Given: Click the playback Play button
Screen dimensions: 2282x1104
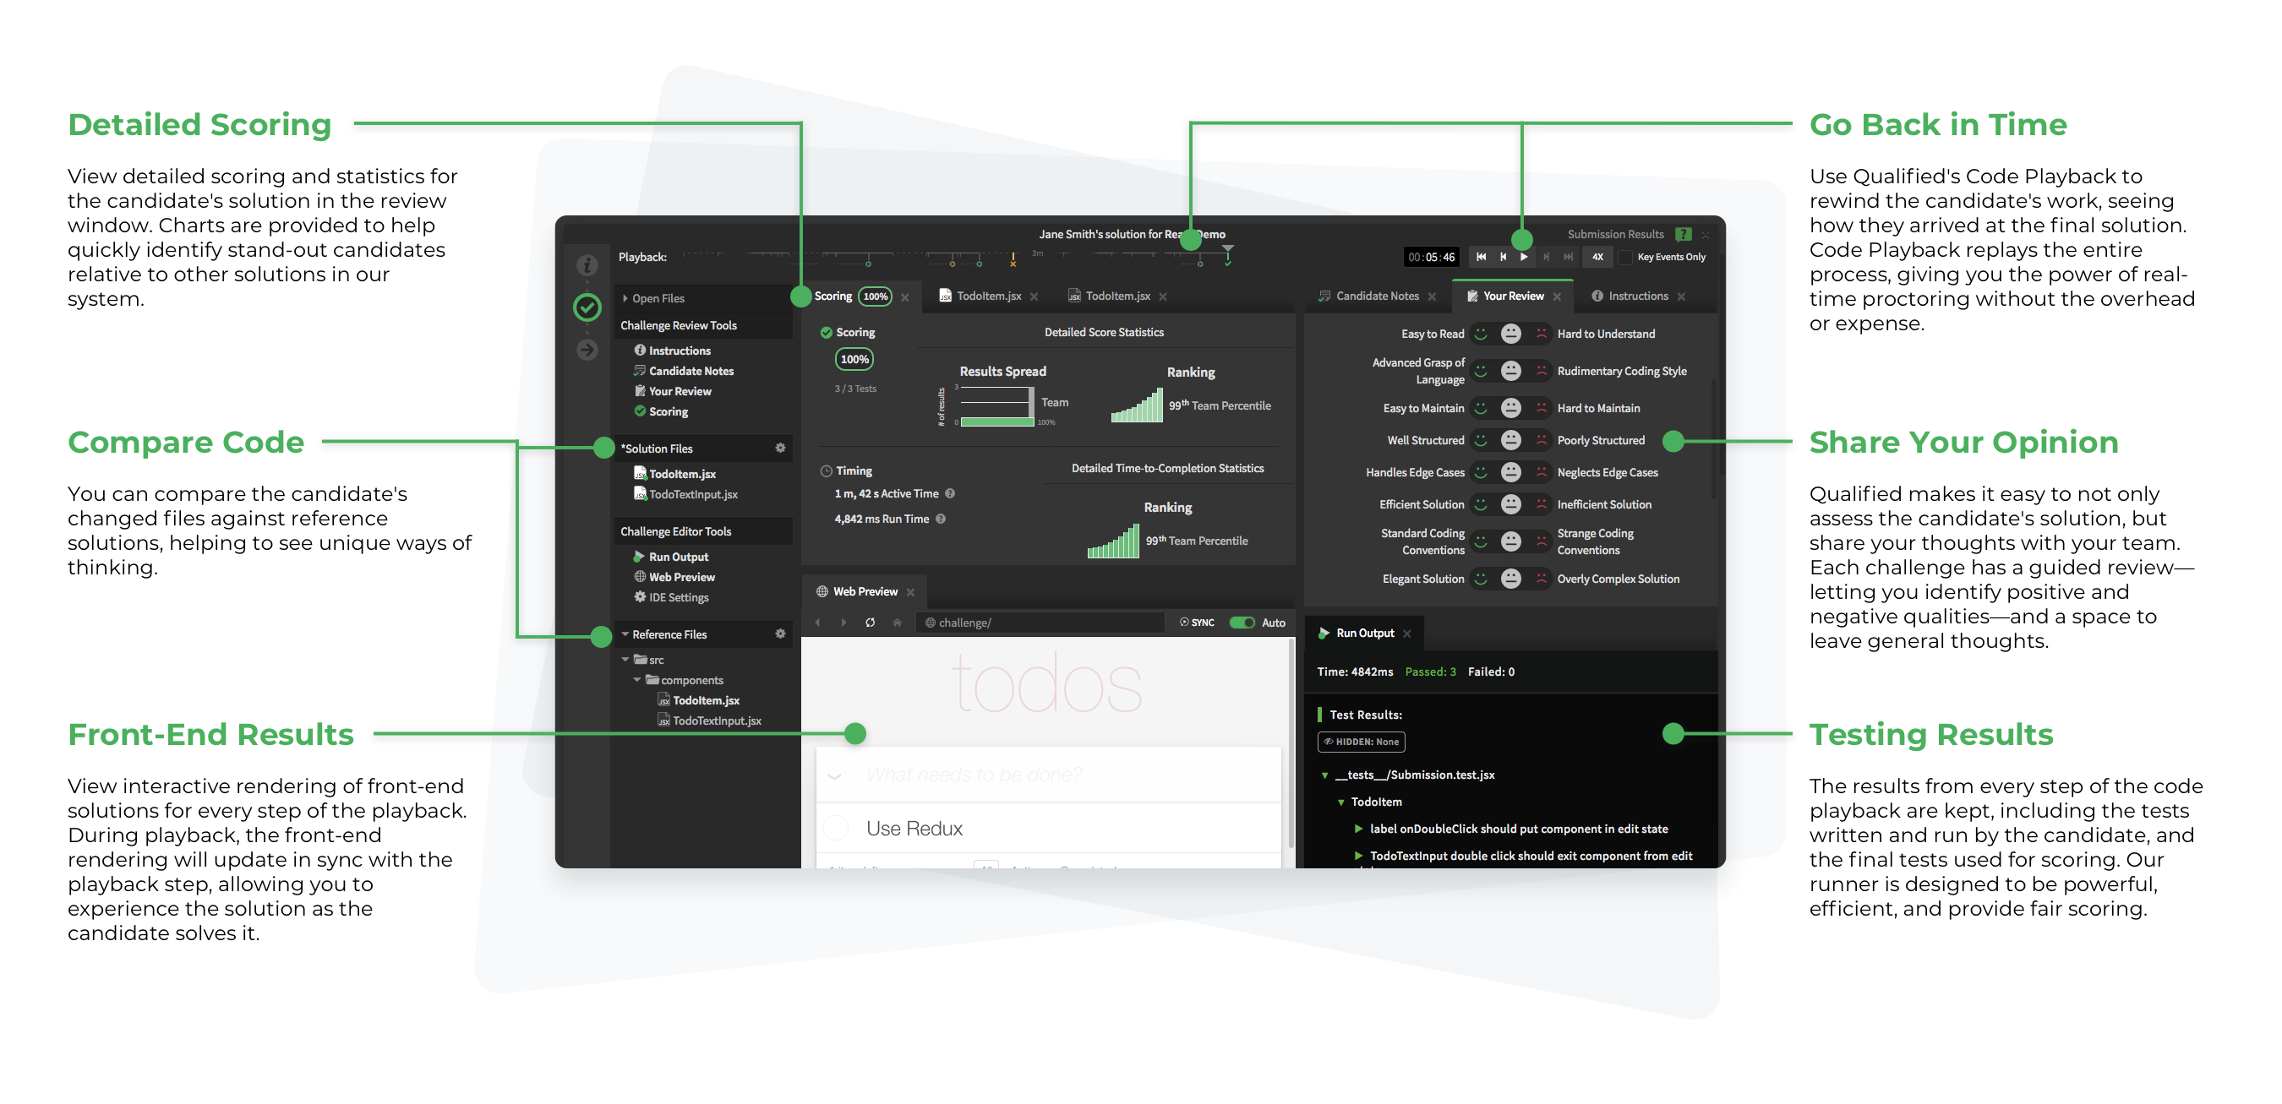Looking at the screenshot, I should coord(1524,257).
